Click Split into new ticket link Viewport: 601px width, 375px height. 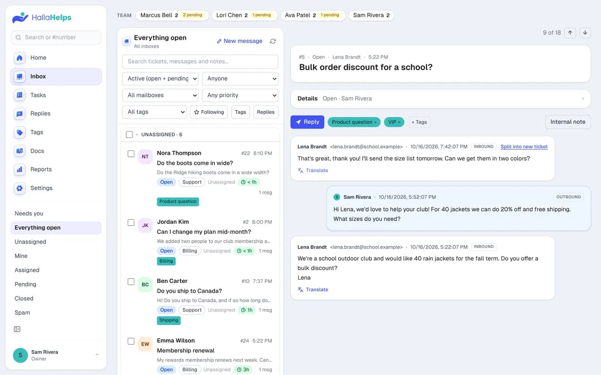524,147
